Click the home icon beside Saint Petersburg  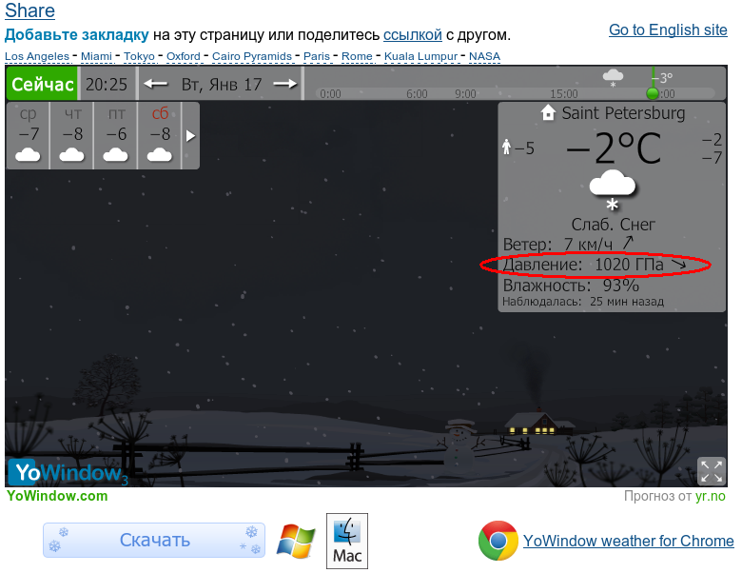click(x=548, y=112)
